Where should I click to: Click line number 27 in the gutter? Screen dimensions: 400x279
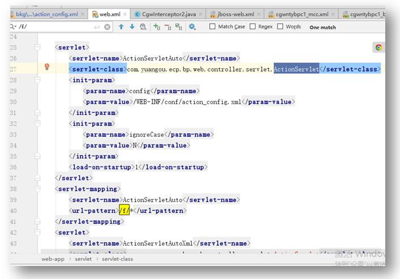13,69
